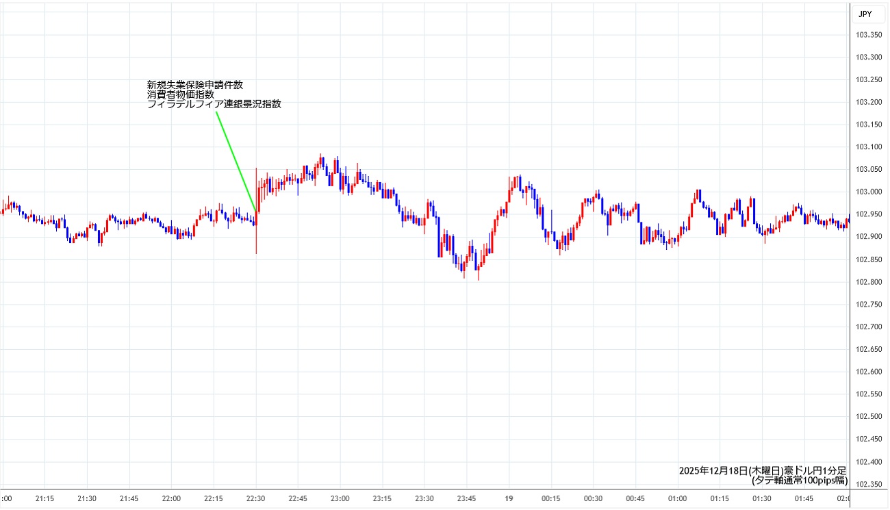Click the 豪ドル円1分足 chart date caption

(763, 471)
